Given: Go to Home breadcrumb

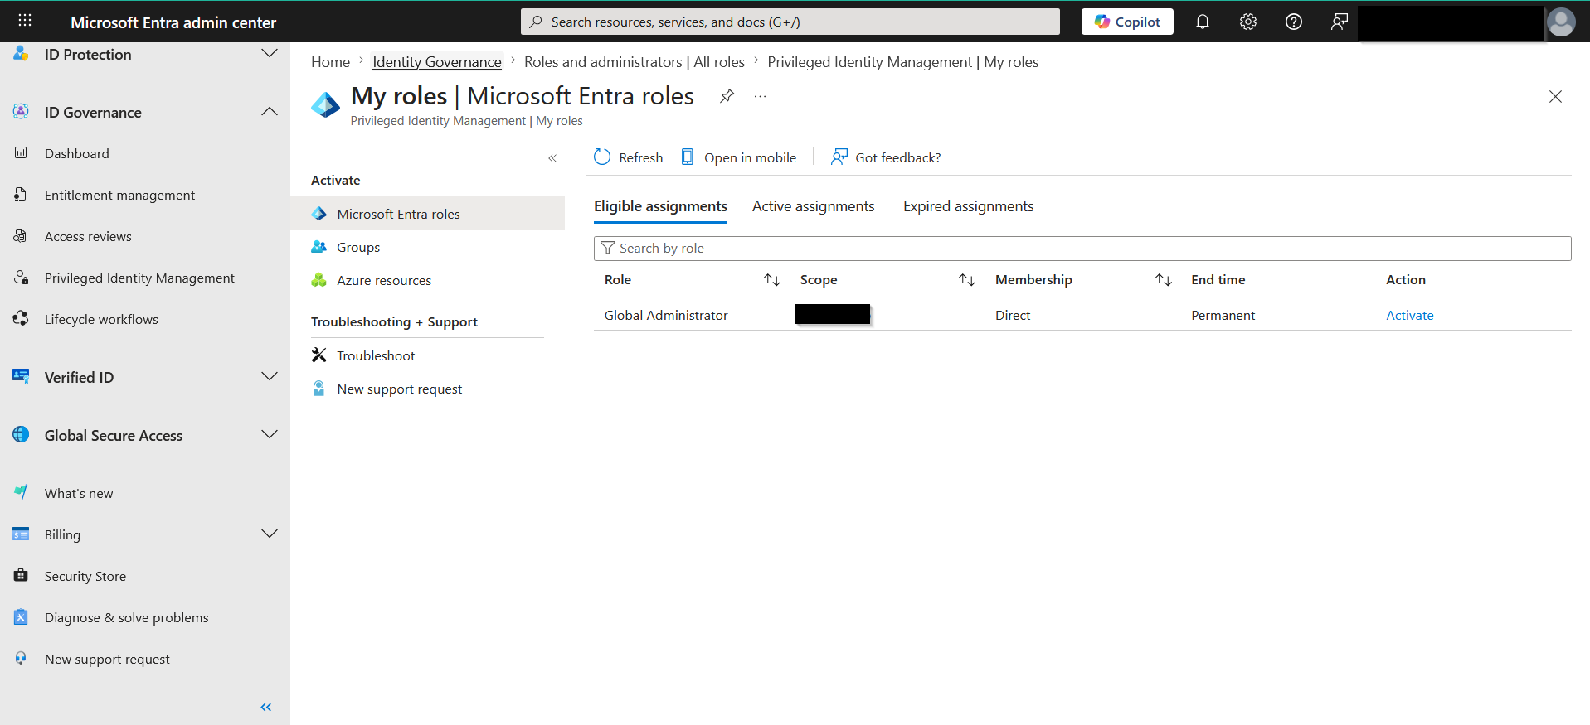Looking at the screenshot, I should [330, 62].
